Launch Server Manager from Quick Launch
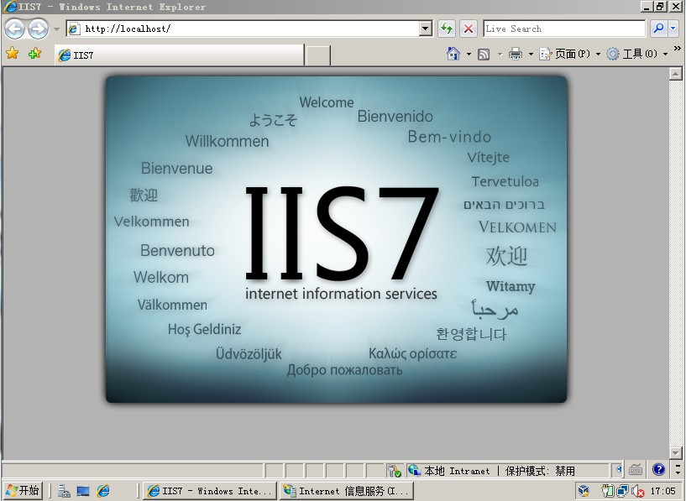Image resolution: width=686 pixels, height=501 pixels. coord(64,491)
